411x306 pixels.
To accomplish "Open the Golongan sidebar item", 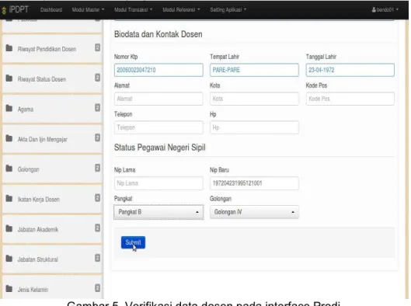I will point(28,169).
